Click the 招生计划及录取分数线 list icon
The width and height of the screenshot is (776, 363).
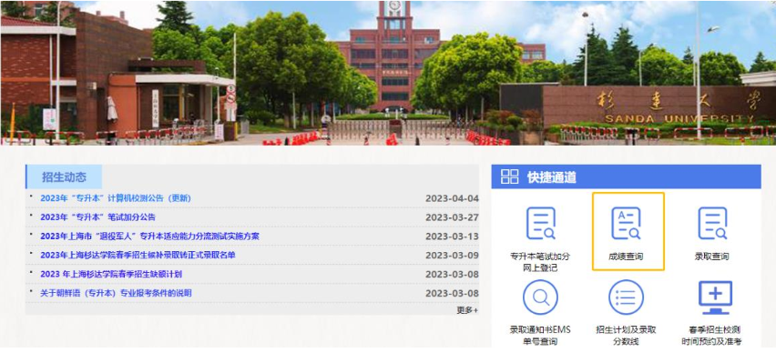click(x=626, y=297)
